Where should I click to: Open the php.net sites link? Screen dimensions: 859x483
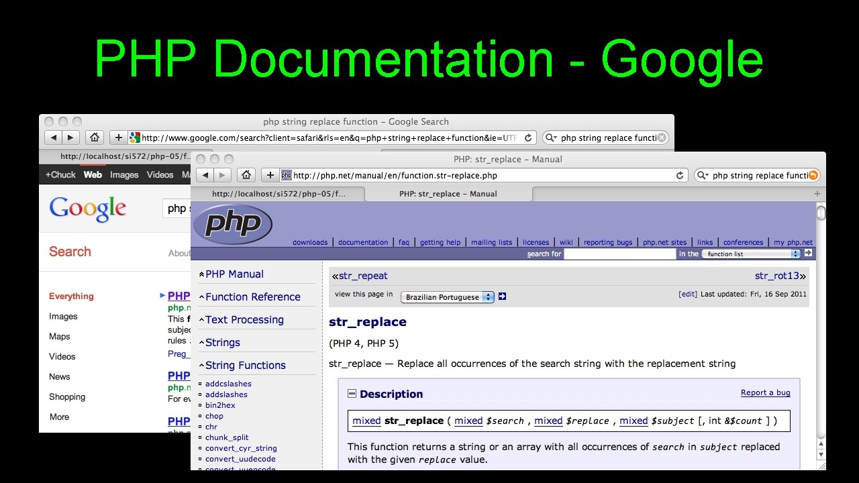click(x=664, y=242)
